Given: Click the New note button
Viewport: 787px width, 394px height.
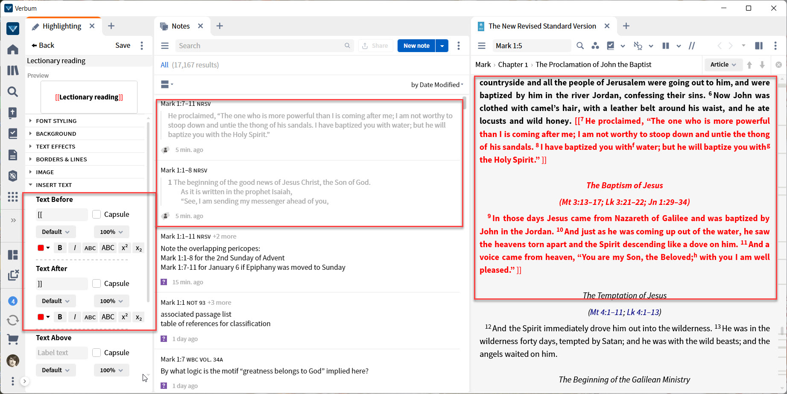Looking at the screenshot, I should tap(416, 45).
